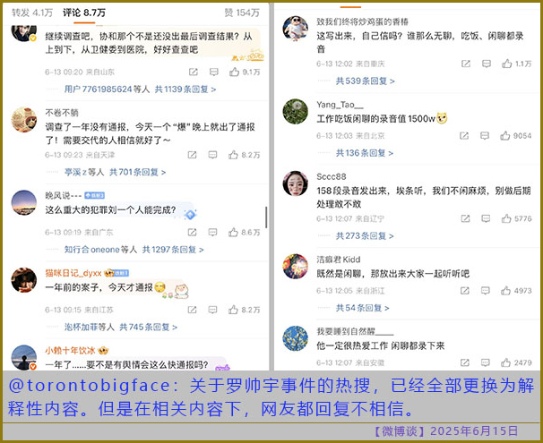543x443 pixels.
Task: Open Sccc88's profile avatar
Action: (295, 183)
